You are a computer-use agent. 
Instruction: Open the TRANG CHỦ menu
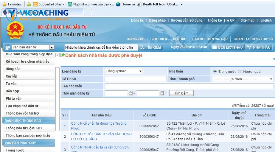point(135,39)
